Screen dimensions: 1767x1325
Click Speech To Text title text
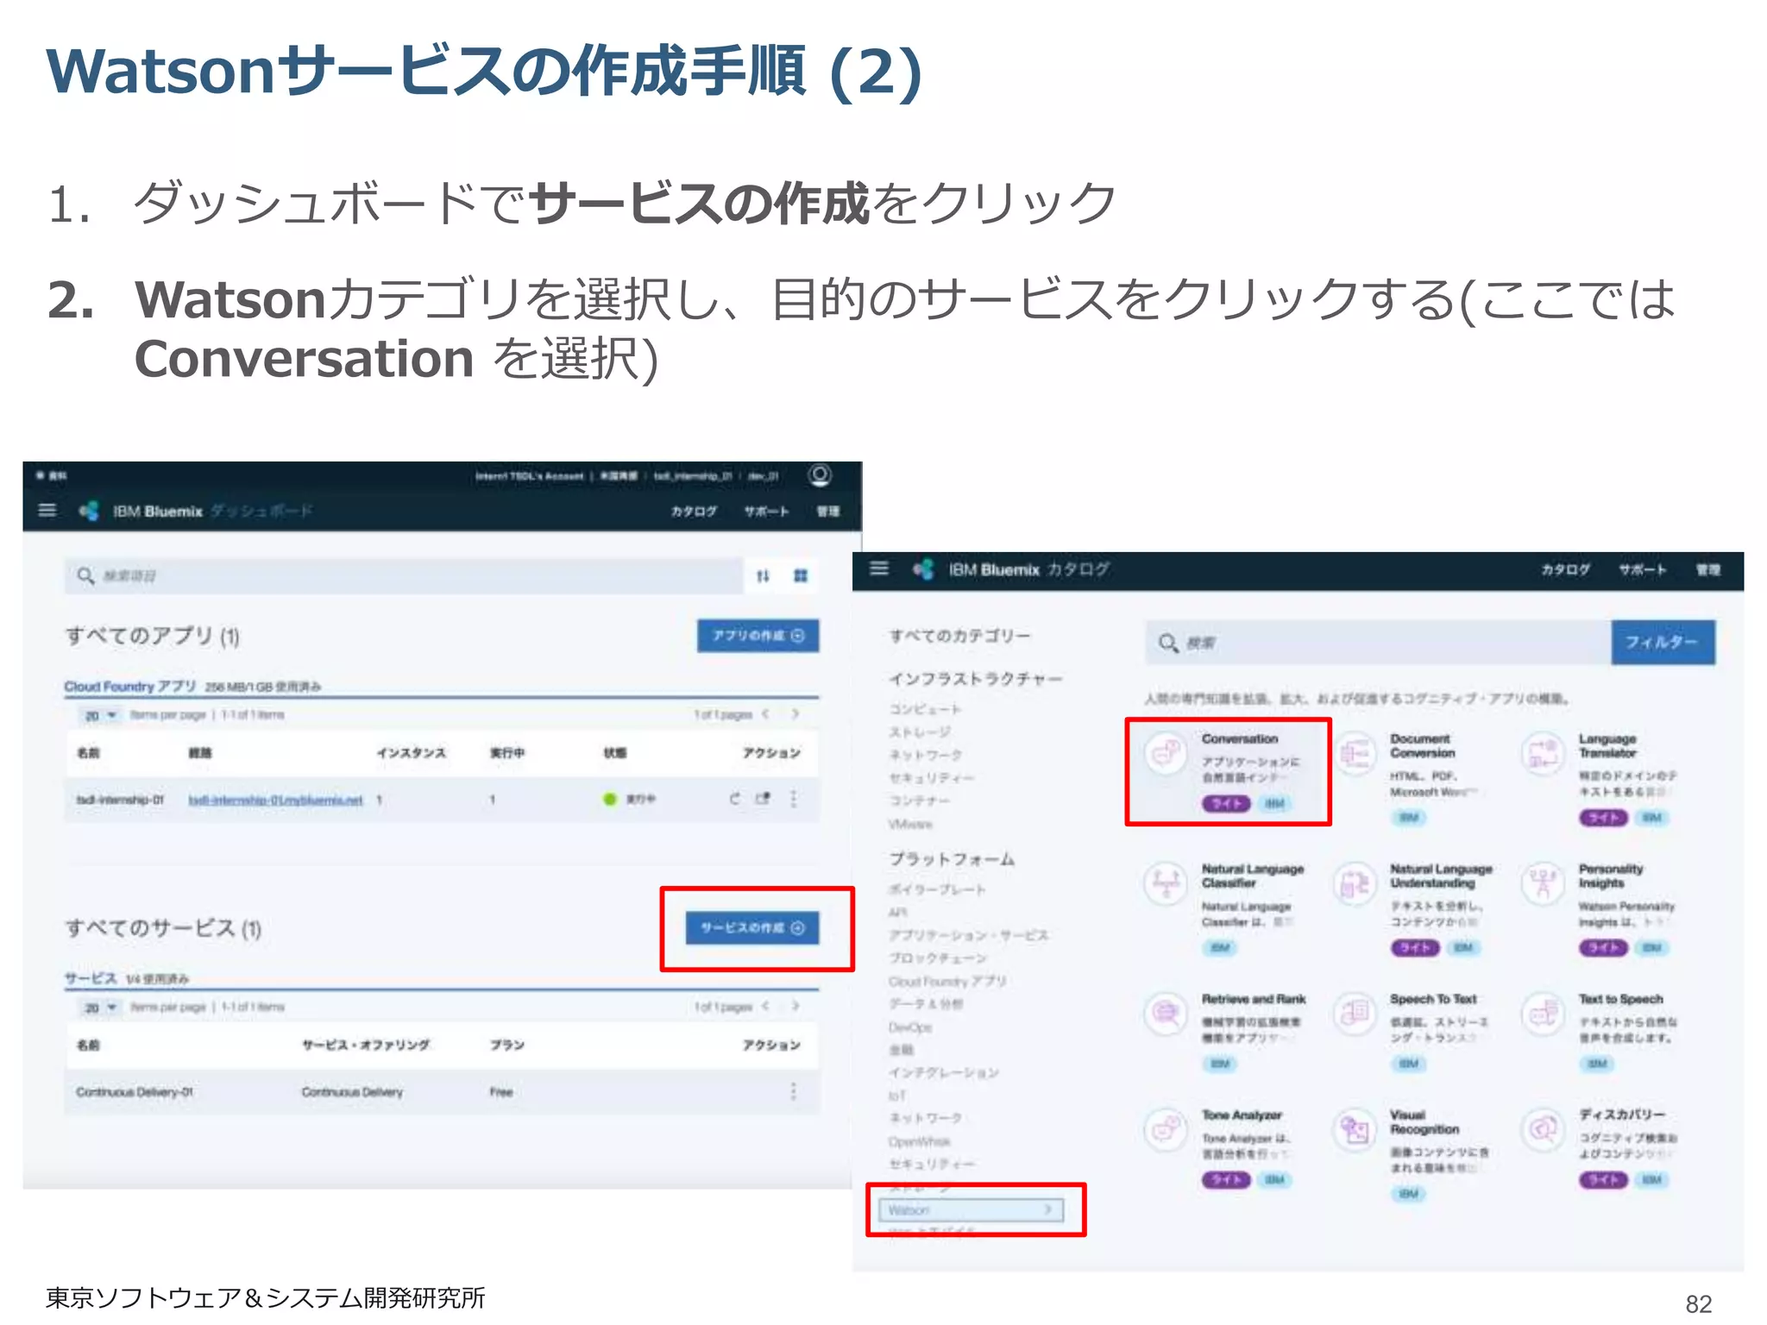(1433, 999)
